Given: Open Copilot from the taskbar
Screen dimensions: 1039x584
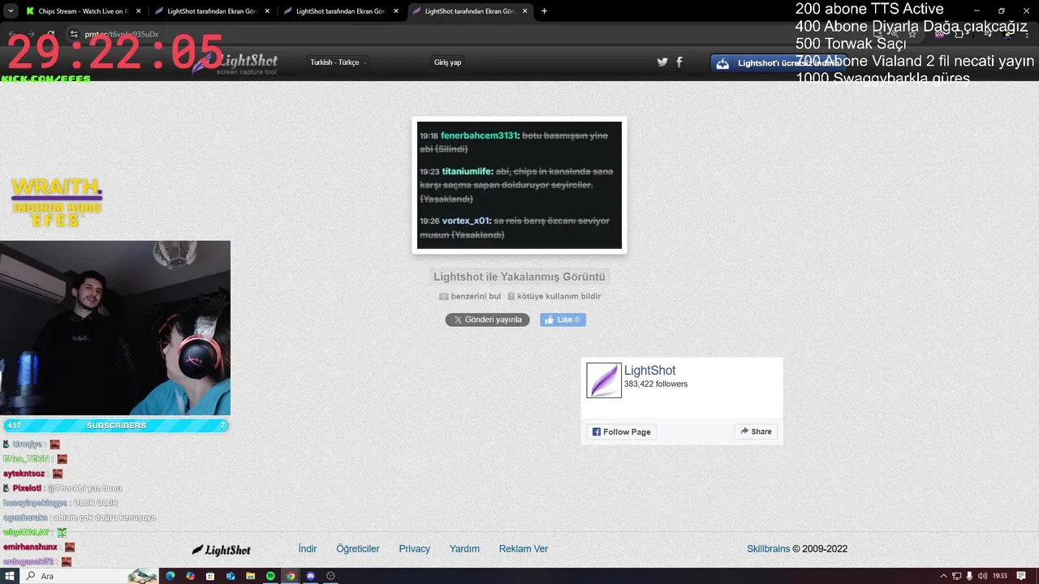Looking at the screenshot, I should coord(190,576).
